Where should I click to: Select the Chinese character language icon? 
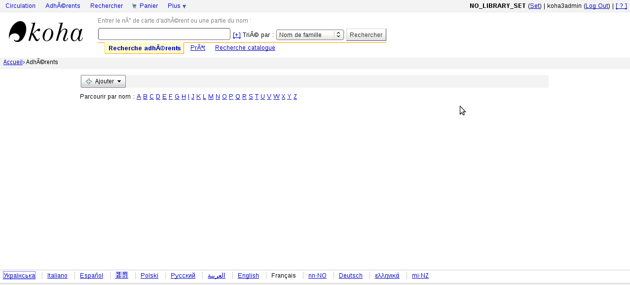point(122,275)
